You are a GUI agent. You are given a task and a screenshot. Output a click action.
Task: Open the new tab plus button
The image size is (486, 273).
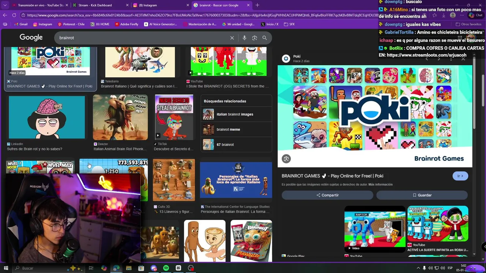pos(257,5)
